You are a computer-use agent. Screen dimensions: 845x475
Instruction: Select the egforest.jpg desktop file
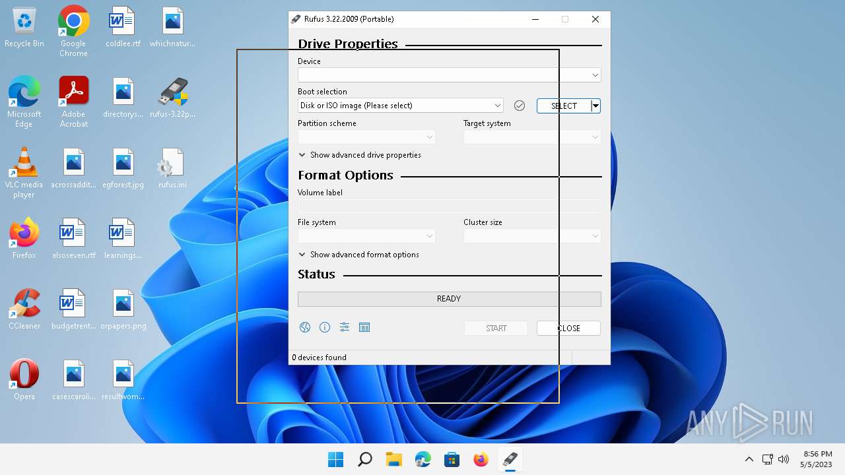coord(123,169)
